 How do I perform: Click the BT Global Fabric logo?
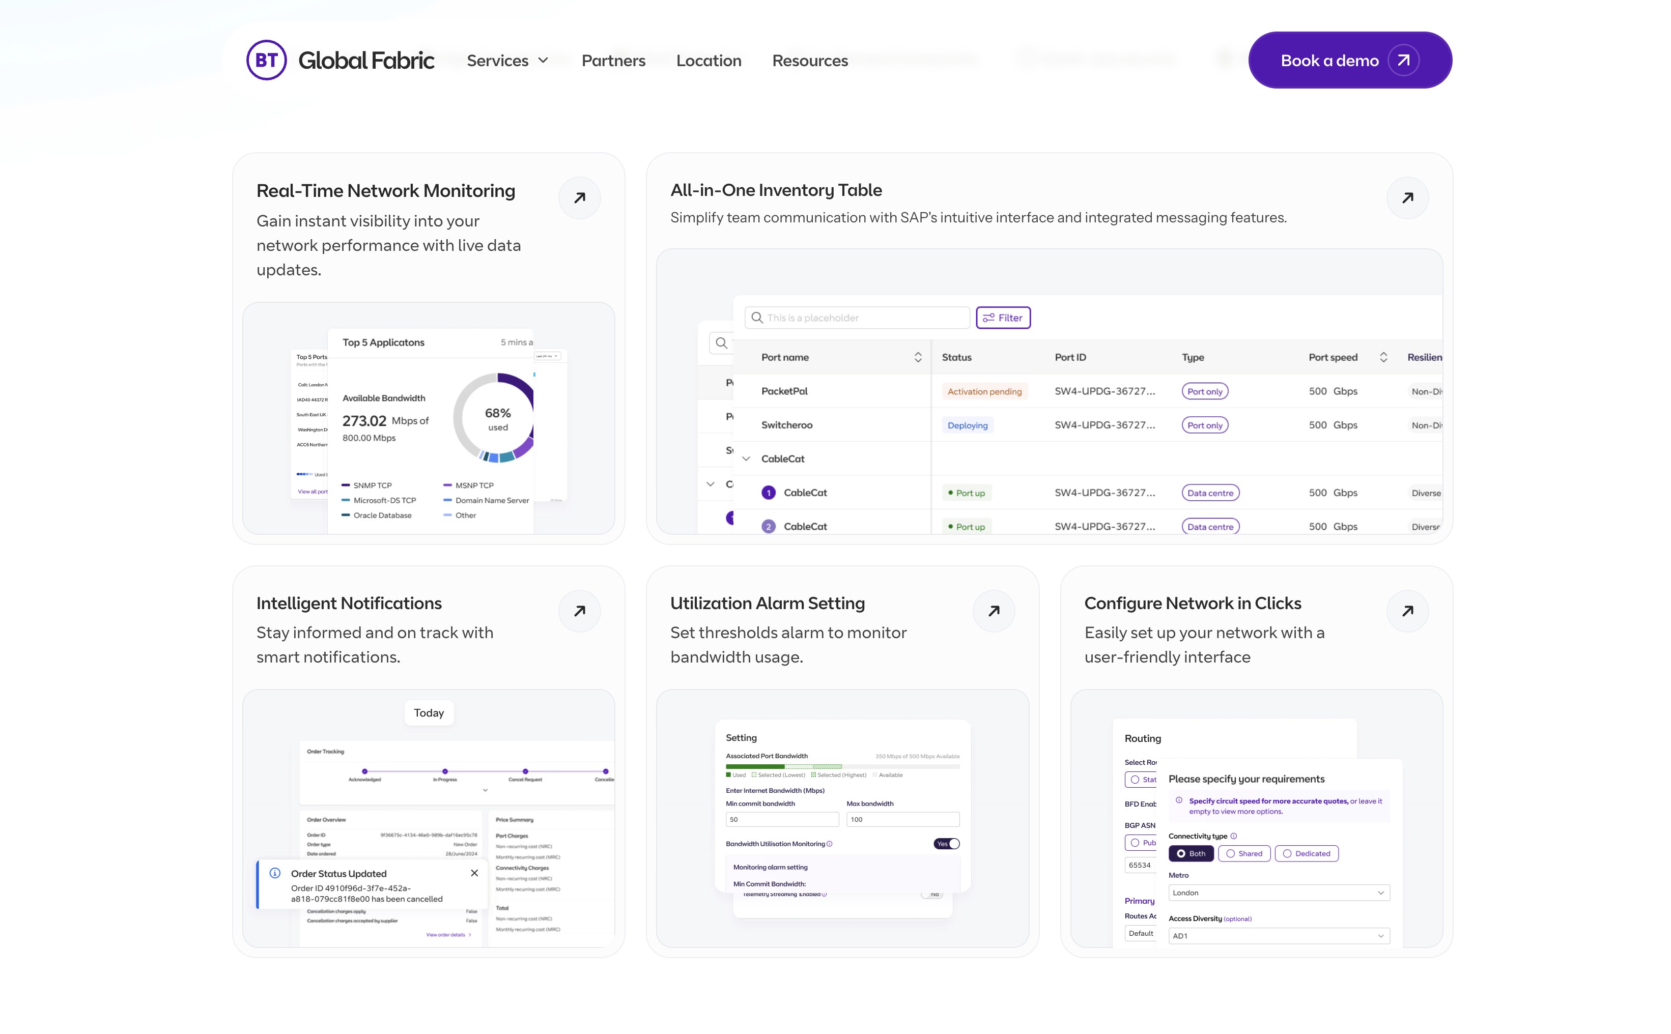[x=340, y=60]
